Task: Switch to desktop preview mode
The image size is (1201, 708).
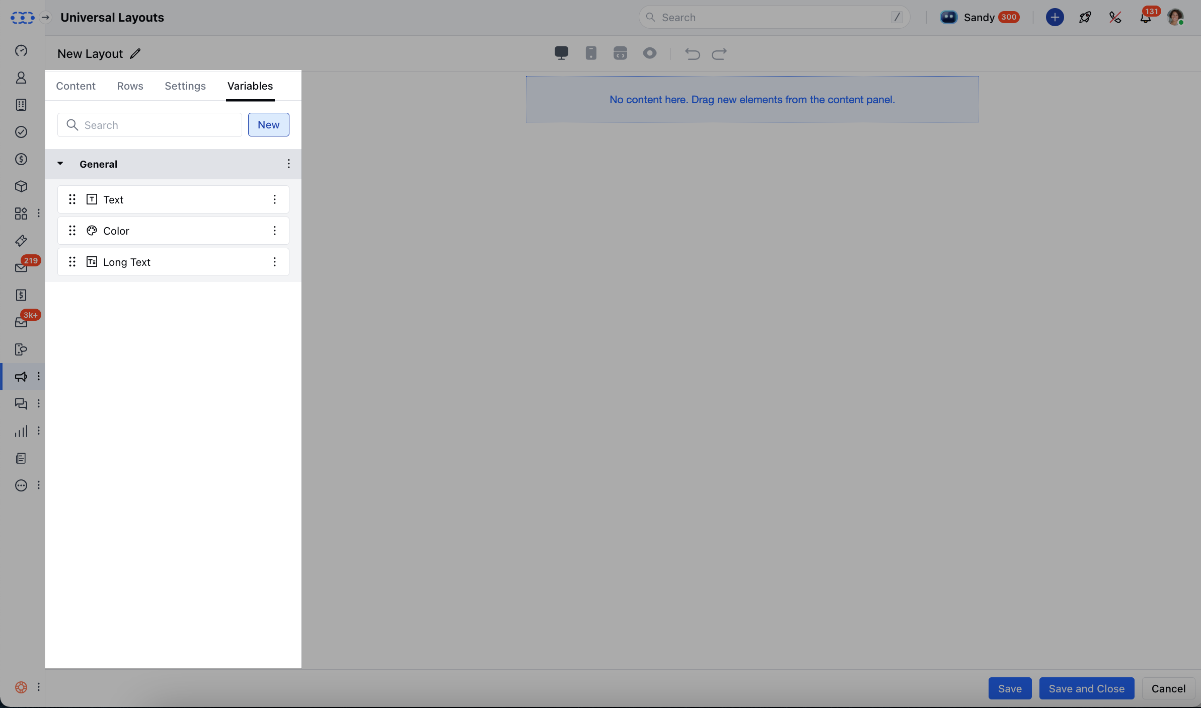Action: (561, 53)
